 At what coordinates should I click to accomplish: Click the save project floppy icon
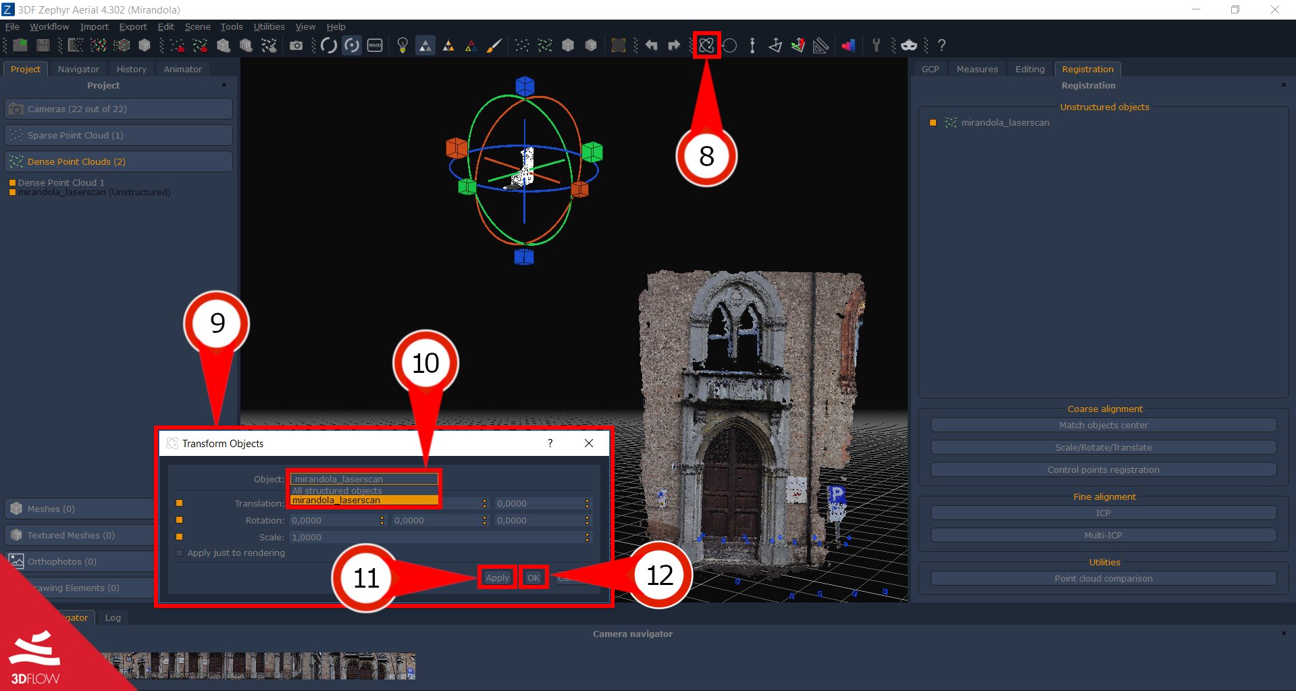43,45
